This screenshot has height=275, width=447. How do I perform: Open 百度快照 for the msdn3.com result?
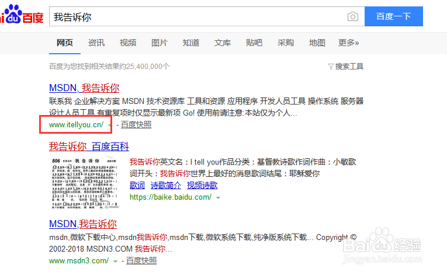[141, 261]
